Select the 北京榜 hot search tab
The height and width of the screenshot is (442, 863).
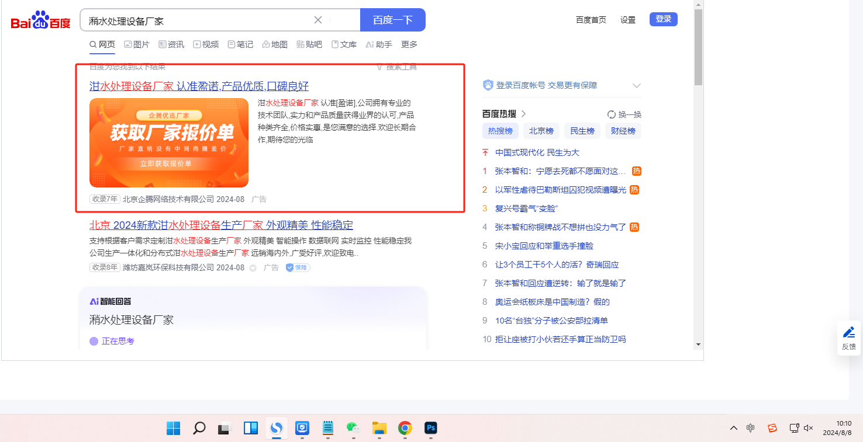click(x=541, y=131)
